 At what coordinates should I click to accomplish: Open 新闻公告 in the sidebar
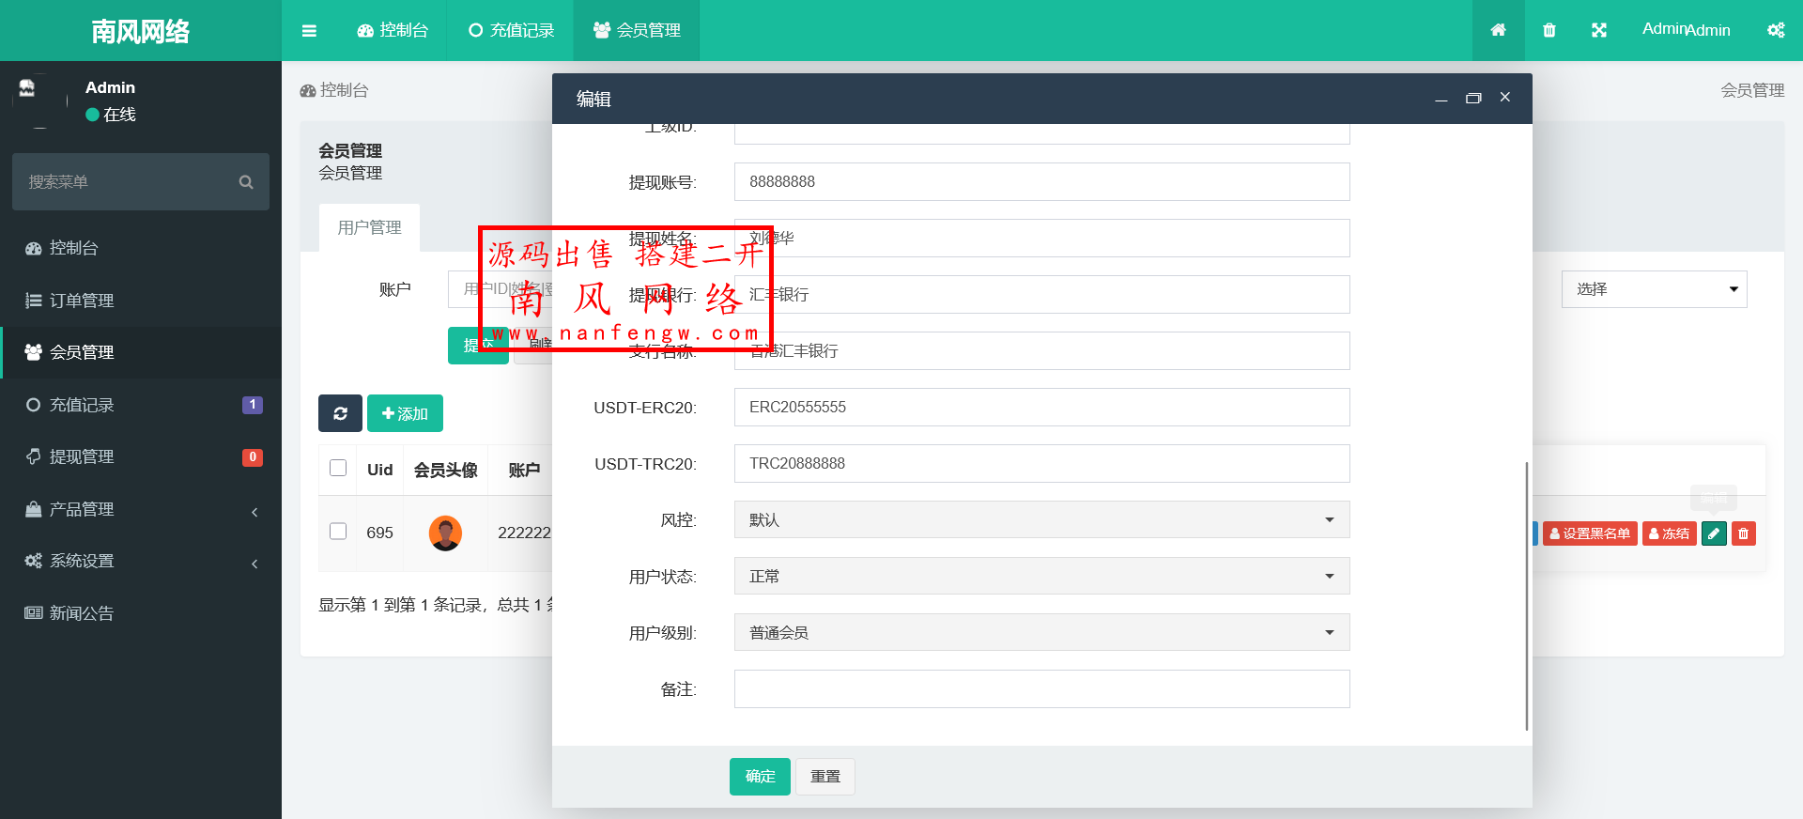point(141,613)
